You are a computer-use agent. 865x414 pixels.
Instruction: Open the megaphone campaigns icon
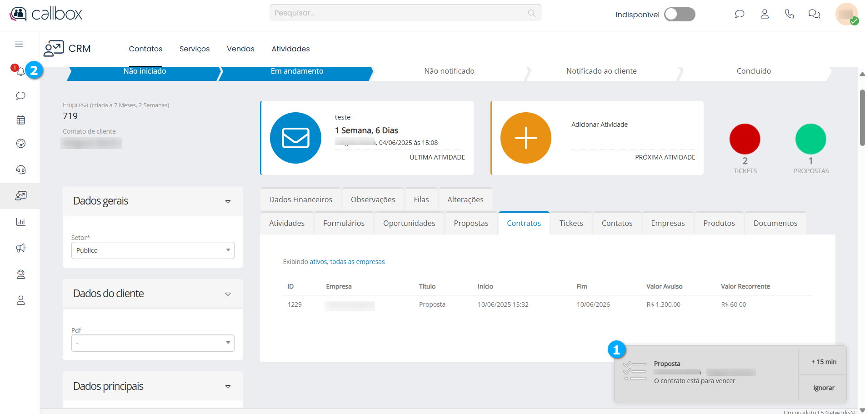coord(20,248)
